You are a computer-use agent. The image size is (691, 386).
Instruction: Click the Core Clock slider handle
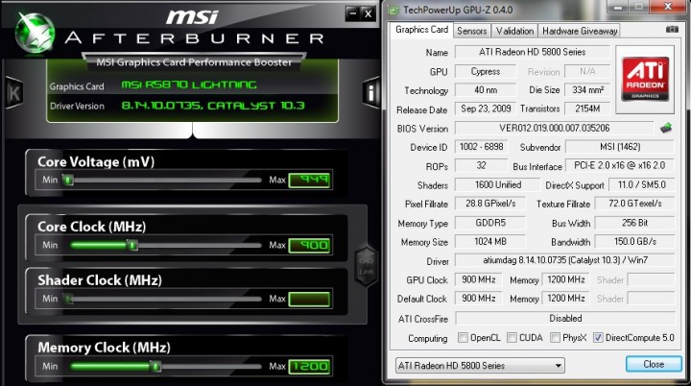[x=131, y=245]
